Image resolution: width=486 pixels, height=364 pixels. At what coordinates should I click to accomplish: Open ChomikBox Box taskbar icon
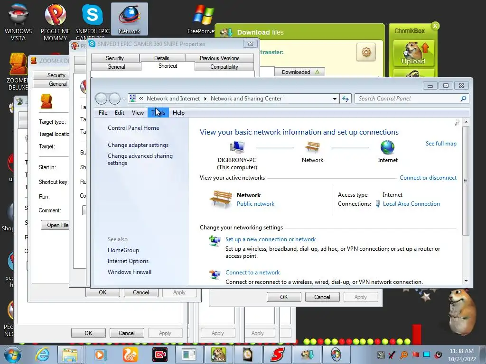point(218,355)
